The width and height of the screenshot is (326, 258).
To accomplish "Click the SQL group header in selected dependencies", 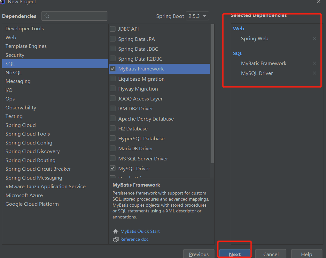I will pos(238,54).
